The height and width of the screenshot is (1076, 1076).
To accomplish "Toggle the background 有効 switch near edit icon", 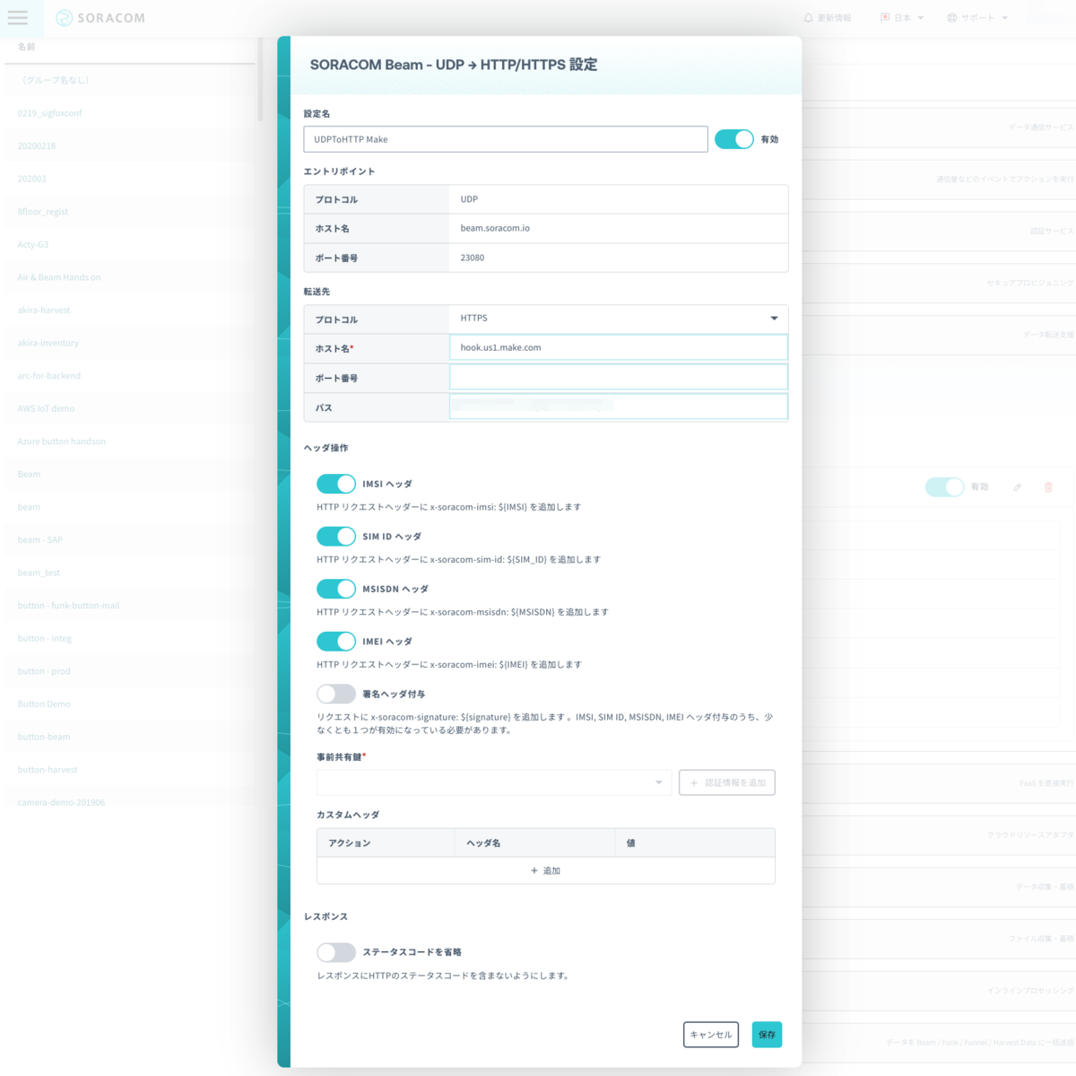I will pos(944,487).
